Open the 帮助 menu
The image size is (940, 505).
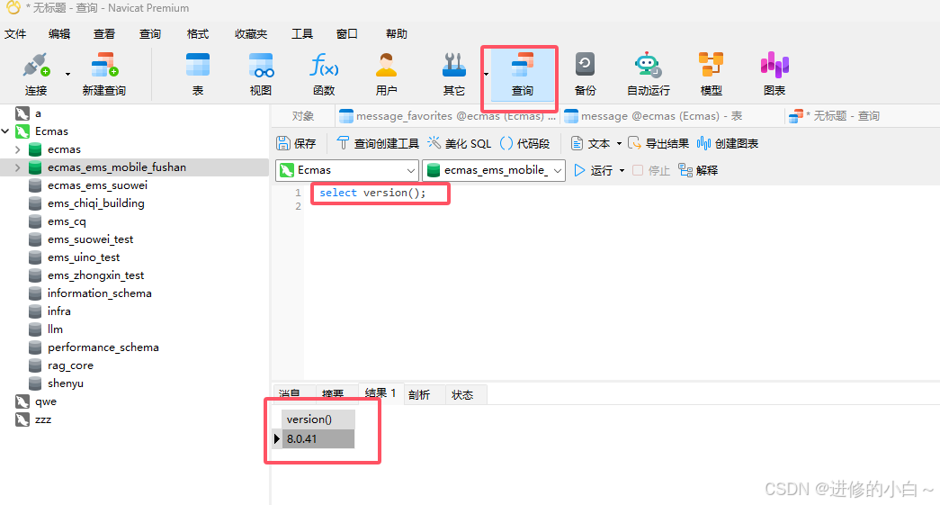pyautogui.click(x=397, y=34)
